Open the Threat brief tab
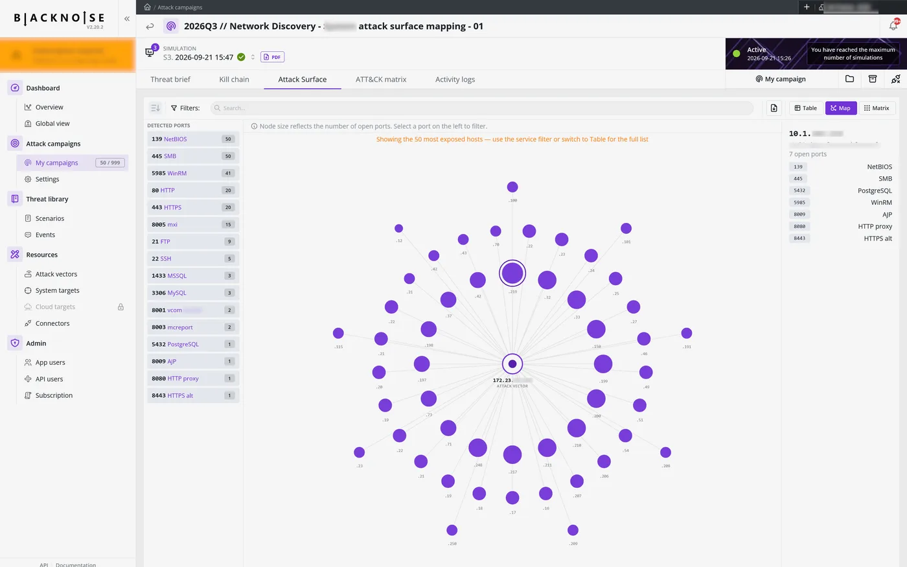907x567 pixels. (170, 80)
